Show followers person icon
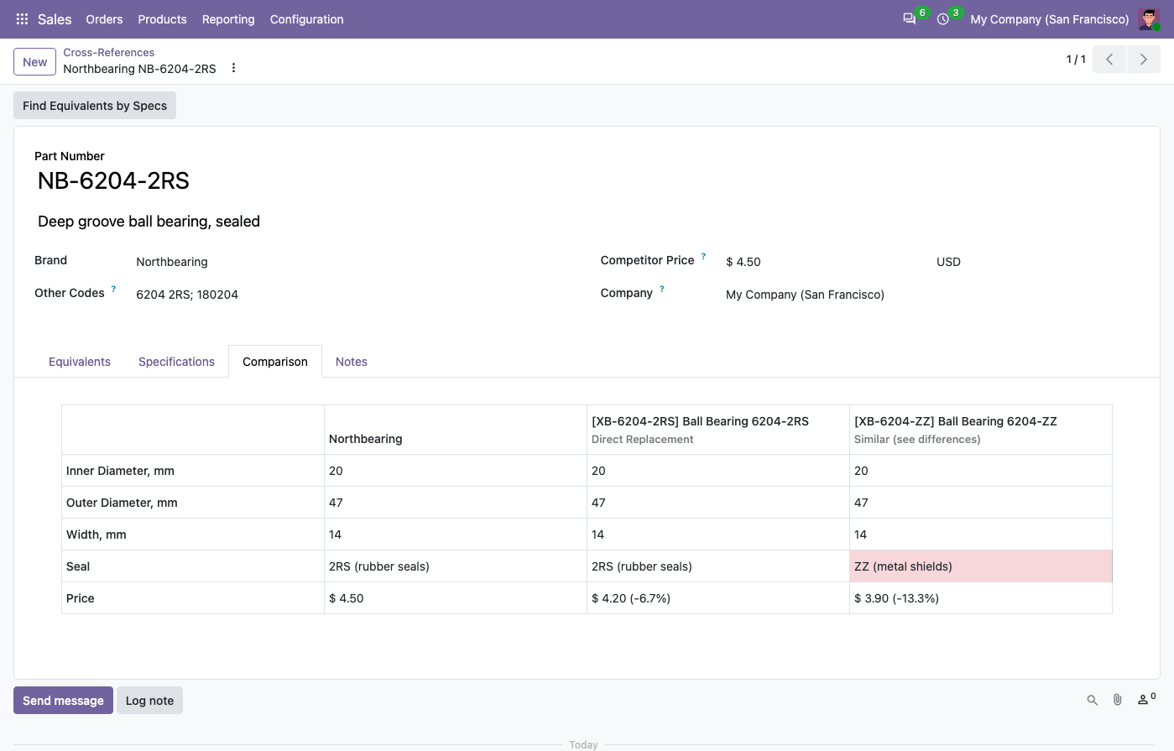 click(1145, 699)
